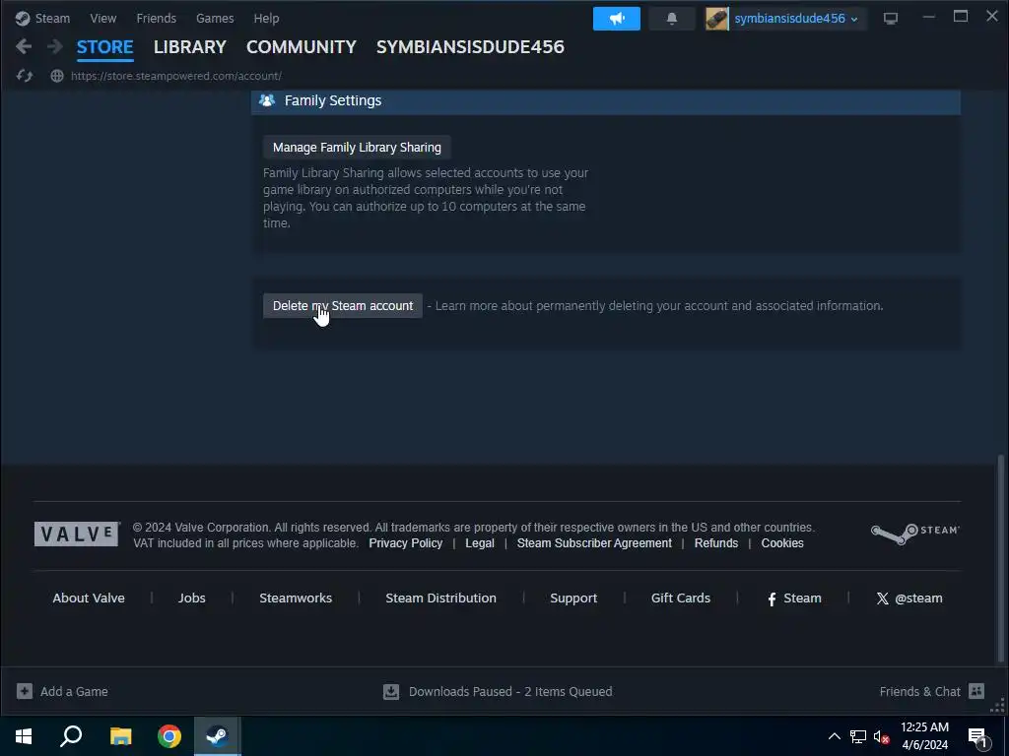Image resolution: width=1009 pixels, height=756 pixels.
Task: Click Delete my Steam account button
Action: click(x=343, y=306)
